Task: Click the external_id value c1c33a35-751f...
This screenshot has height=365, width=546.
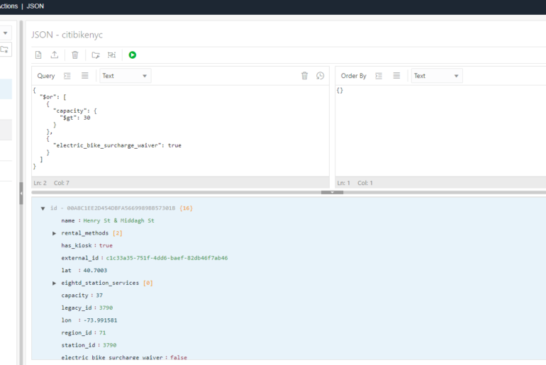Action: [167, 258]
